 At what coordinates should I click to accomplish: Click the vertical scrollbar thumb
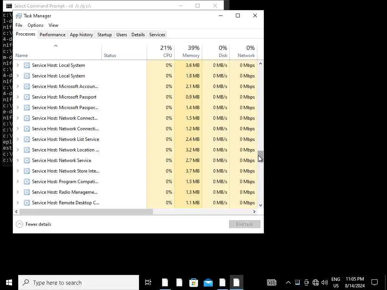(x=260, y=156)
